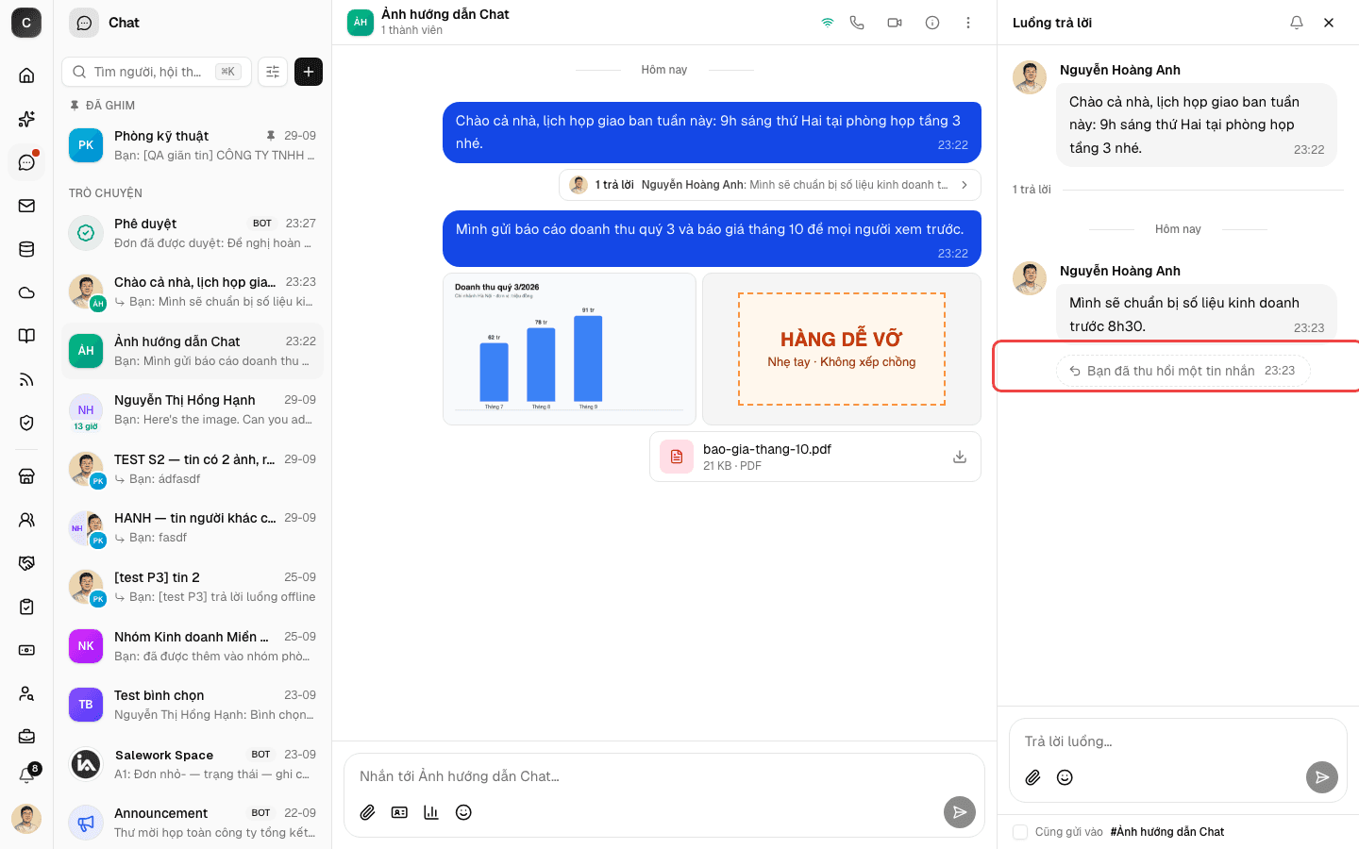This screenshot has height=849, width=1359.
Task: Open the database icon in left sidebar
Action: click(x=26, y=249)
